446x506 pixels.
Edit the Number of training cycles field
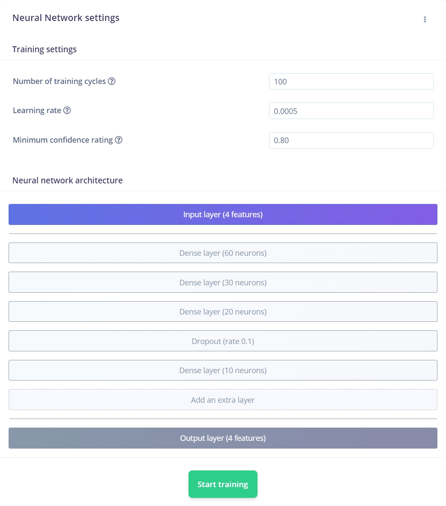coord(351,81)
